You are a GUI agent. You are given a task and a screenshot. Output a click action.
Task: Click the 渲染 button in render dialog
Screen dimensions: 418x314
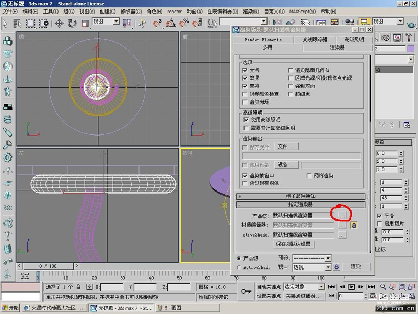pos(356,266)
